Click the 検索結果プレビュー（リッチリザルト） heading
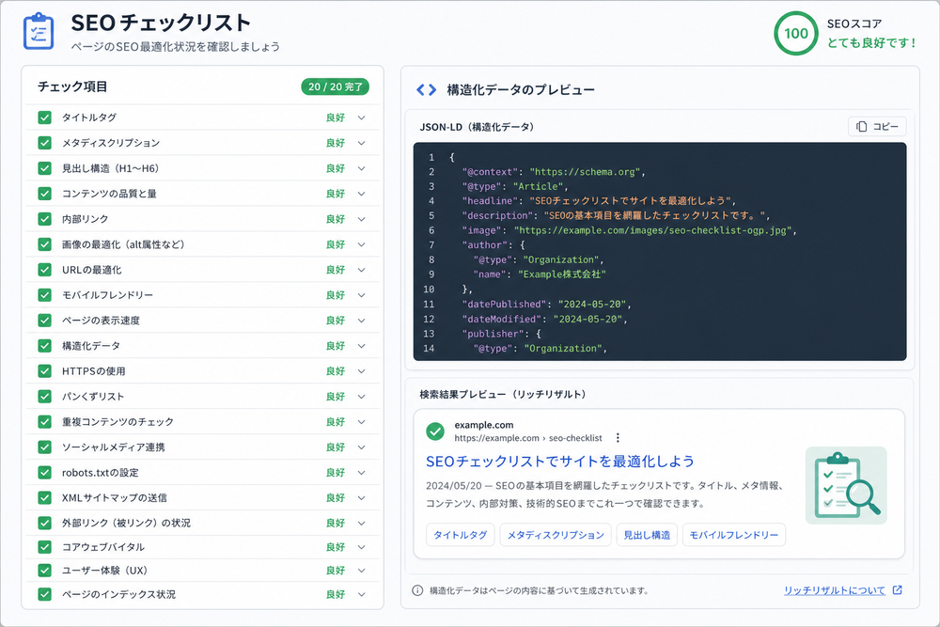 502,395
